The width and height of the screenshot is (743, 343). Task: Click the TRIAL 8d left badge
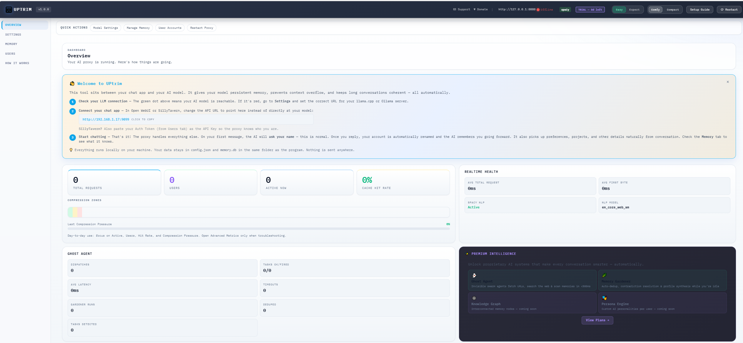coord(590,10)
